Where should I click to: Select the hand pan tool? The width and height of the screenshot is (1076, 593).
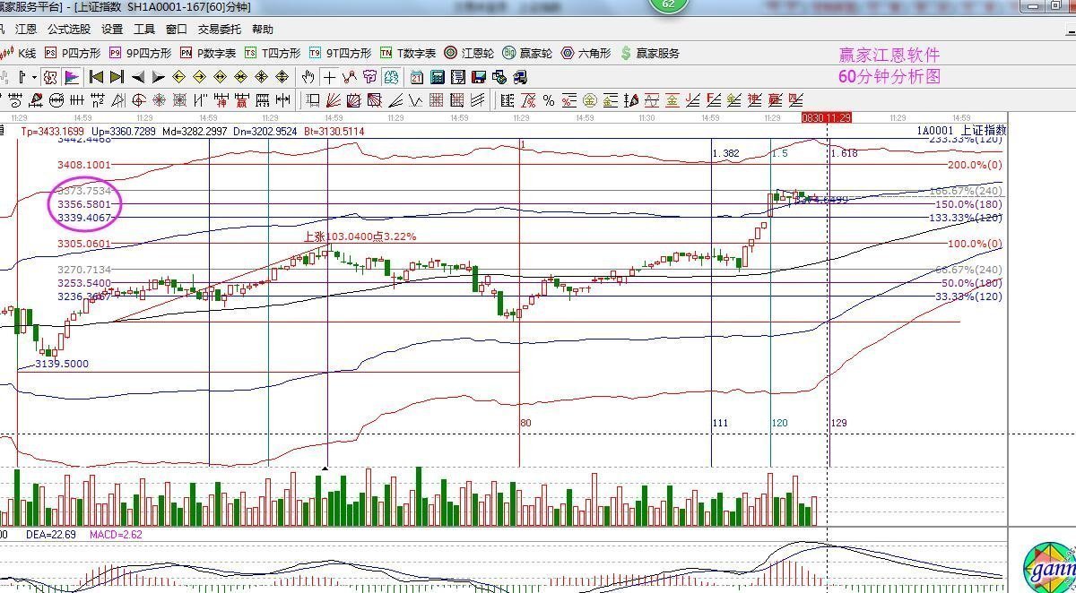[308, 77]
